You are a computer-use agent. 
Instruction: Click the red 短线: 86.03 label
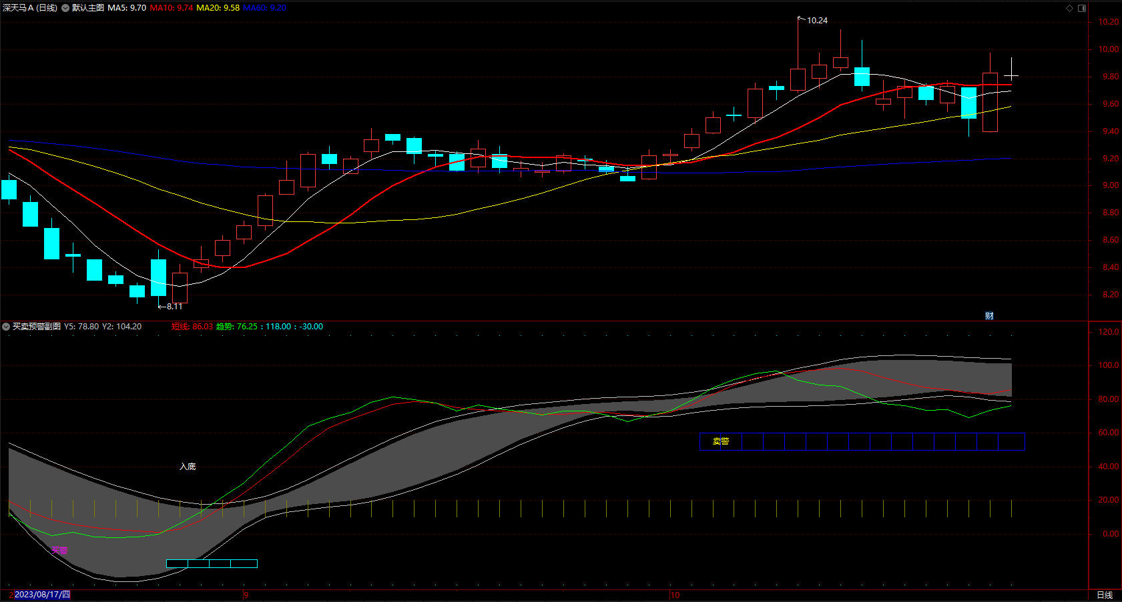click(192, 327)
